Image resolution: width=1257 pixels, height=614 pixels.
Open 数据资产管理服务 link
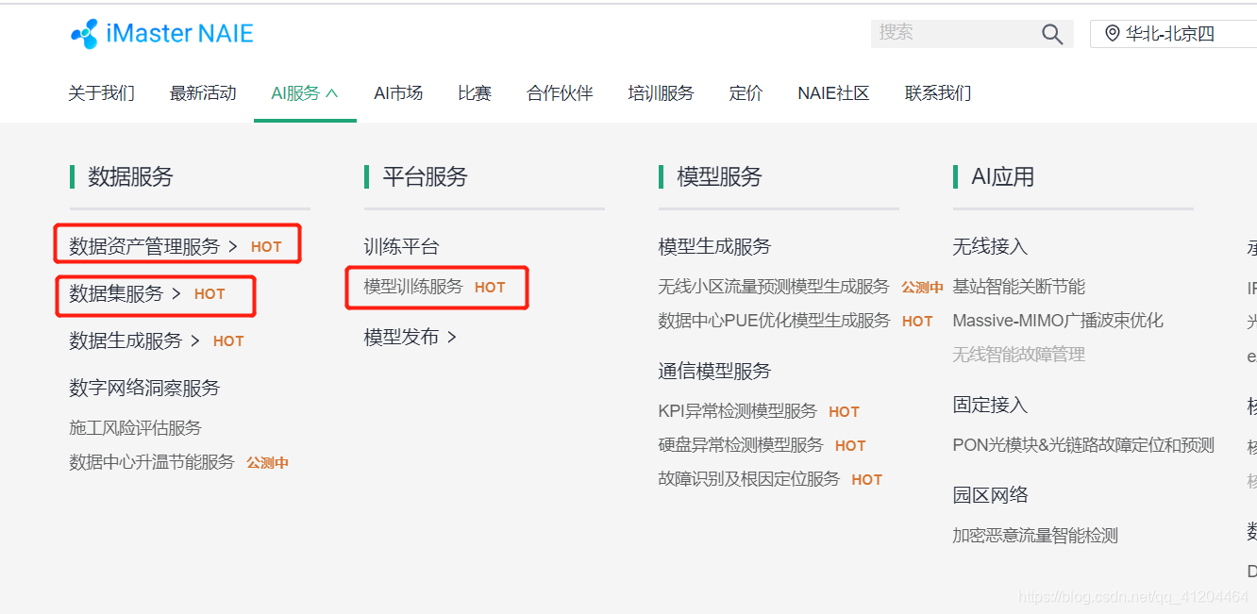pyautogui.click(x=144, y=246)
